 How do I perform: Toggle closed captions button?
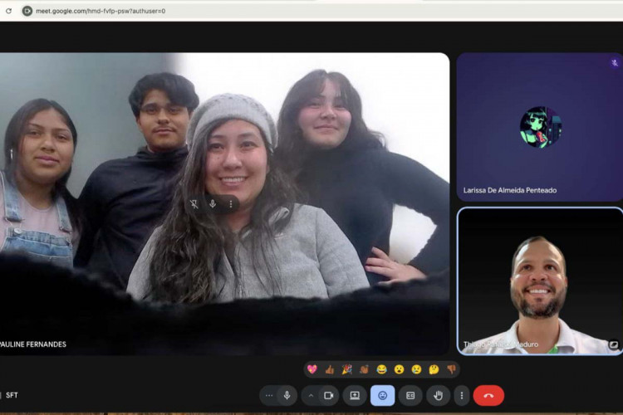[410, 396]
